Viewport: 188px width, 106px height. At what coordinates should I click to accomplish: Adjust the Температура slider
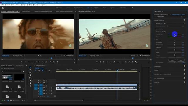pos(175,34)
